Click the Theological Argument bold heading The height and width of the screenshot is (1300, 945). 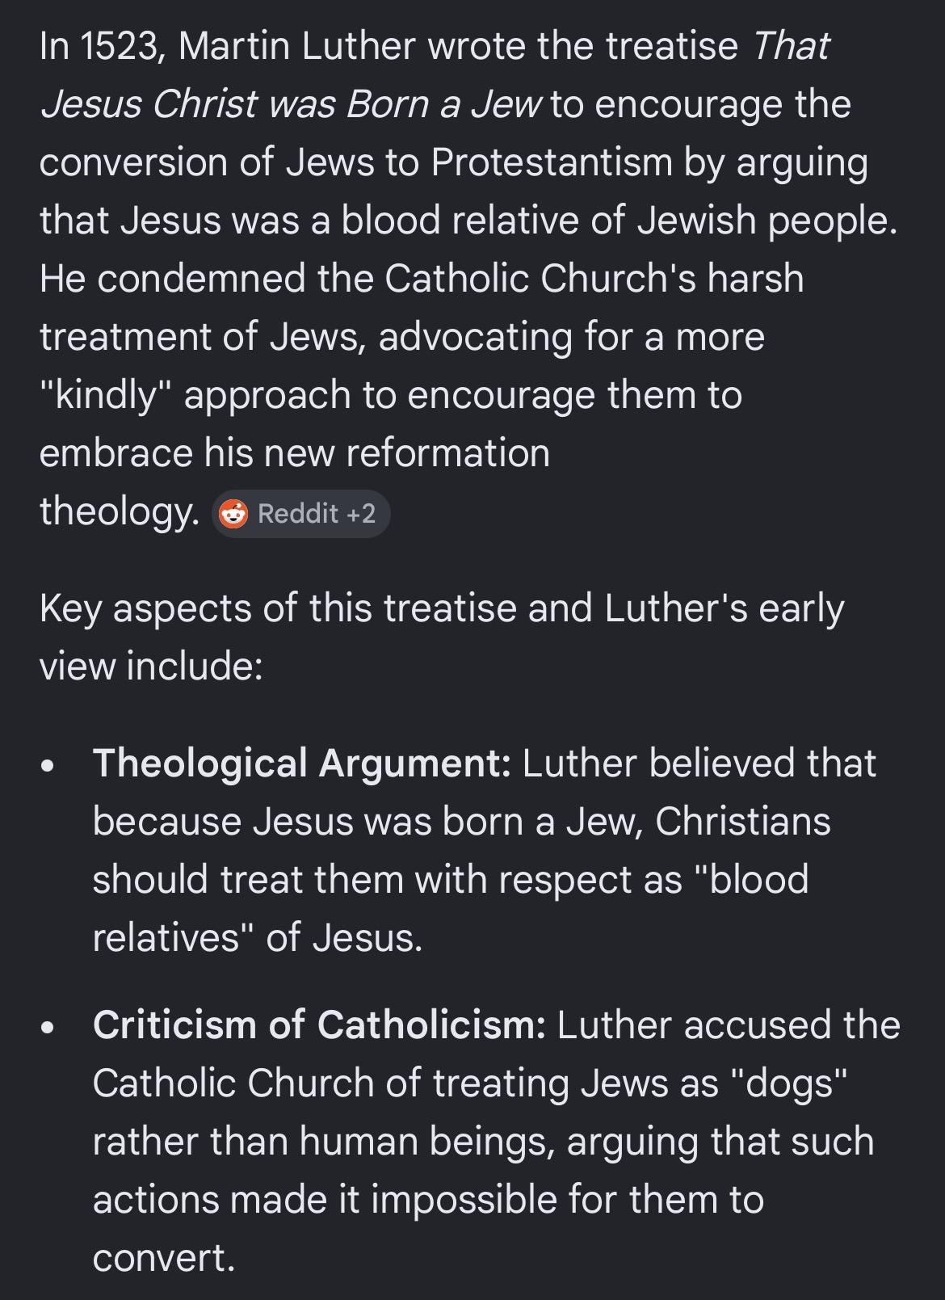click(301, 764)
